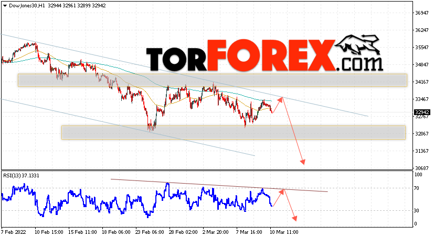Click the 7 Mar 16:00 time label
This screenshot has width=434, height=238.
pyautogui.click(x=249, y=232)
